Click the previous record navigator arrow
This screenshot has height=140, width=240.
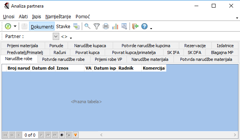click(19, 135)
